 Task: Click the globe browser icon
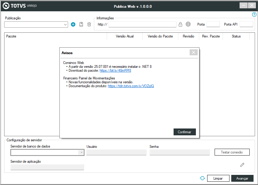tap(188, 24)
